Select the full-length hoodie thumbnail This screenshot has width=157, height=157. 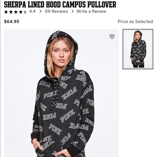[x=138, y=49]
